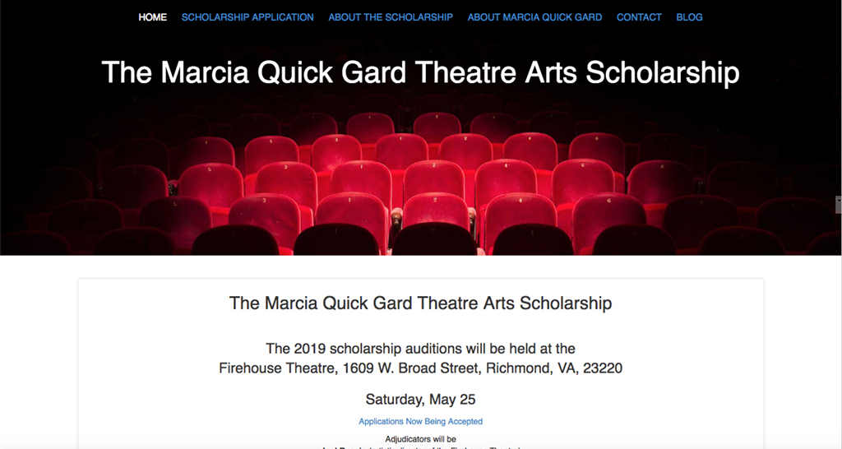Open the HOME navigation item
Screen dimensions: 842x449
tap(152, 17)
